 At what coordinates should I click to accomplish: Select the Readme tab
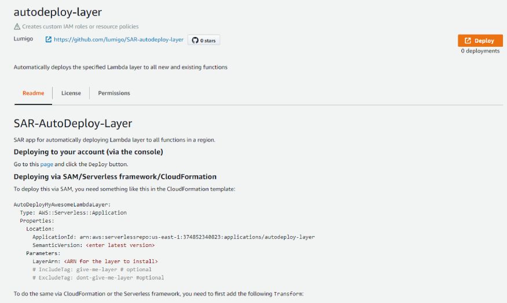pyautogui.click(x=34, y=93)
